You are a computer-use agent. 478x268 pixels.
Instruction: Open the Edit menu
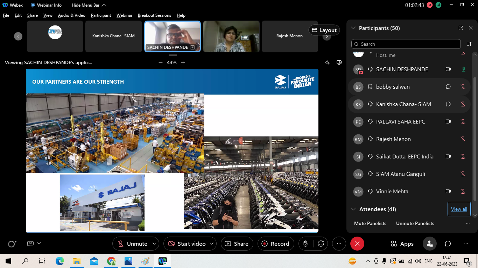(x=18, y=15)
